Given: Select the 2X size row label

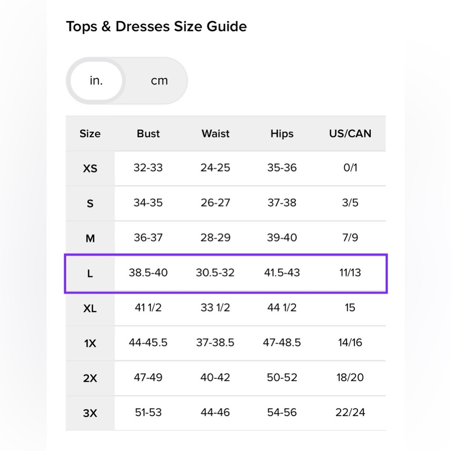Looking at the screenshot, I should click(90, 378).
